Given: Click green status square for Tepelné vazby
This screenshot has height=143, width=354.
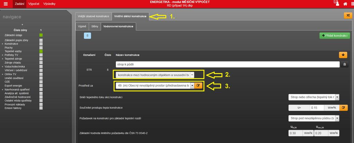Looking at the screenshot, I should pos(41,51).
